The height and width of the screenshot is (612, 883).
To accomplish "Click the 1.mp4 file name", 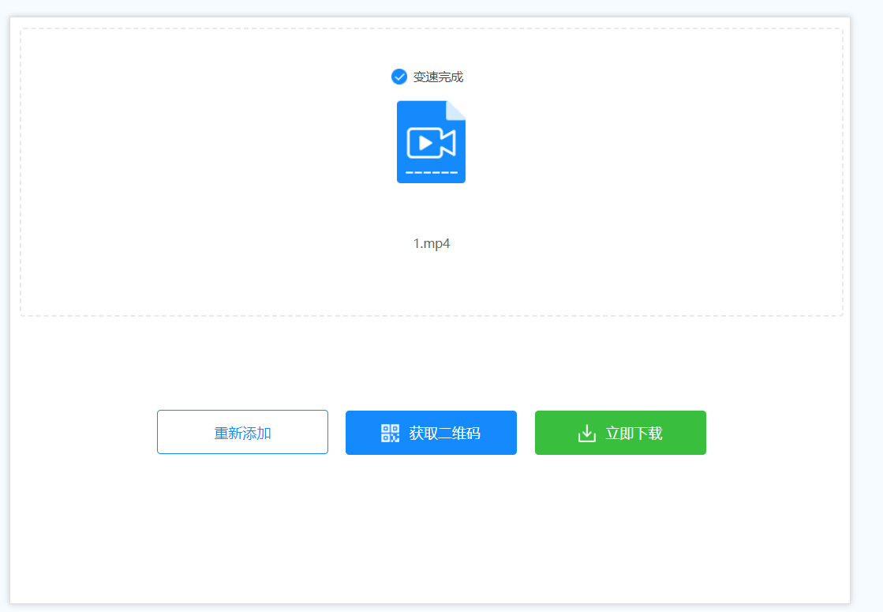I will [x=432, y=243].
